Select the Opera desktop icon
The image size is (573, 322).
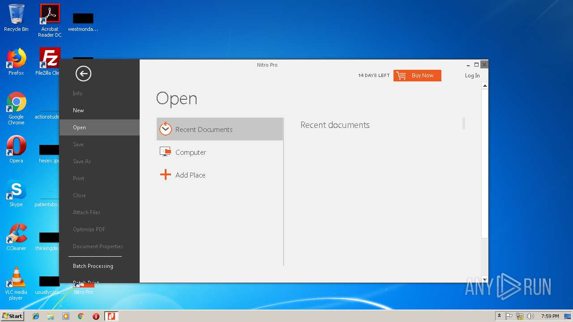(16, 149)
